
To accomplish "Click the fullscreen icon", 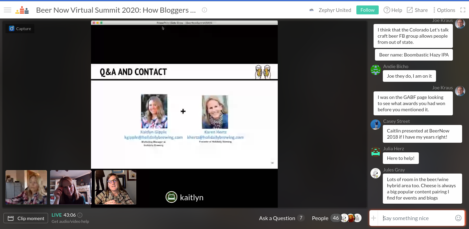I will [463, 10].
